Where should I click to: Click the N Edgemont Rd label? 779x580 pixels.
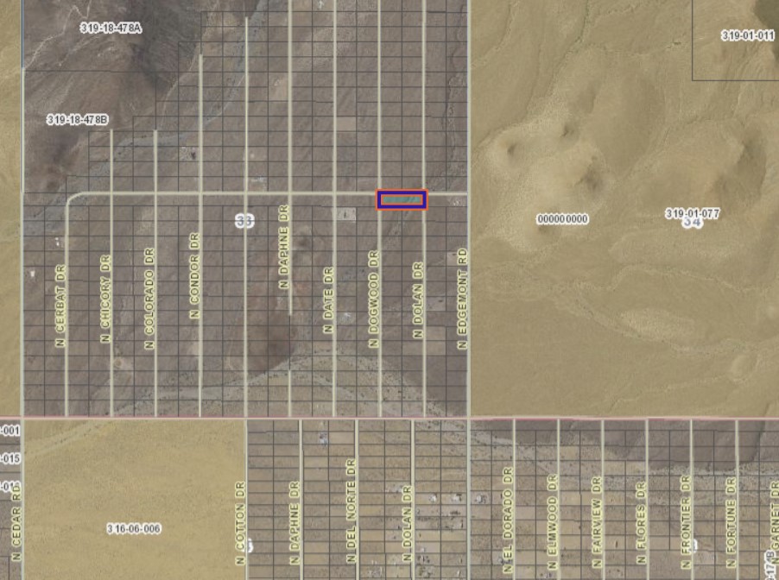point(462,299)
